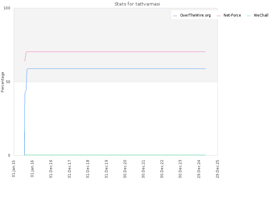Click the chart title Stats for tattvamasi
276x207 pixels.
click(x=137, y=4)
